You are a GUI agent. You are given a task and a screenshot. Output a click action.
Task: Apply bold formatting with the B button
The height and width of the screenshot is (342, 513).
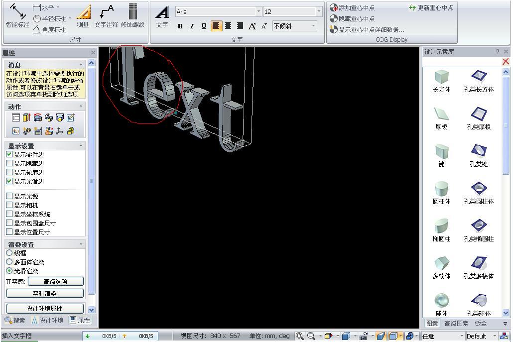180,26
